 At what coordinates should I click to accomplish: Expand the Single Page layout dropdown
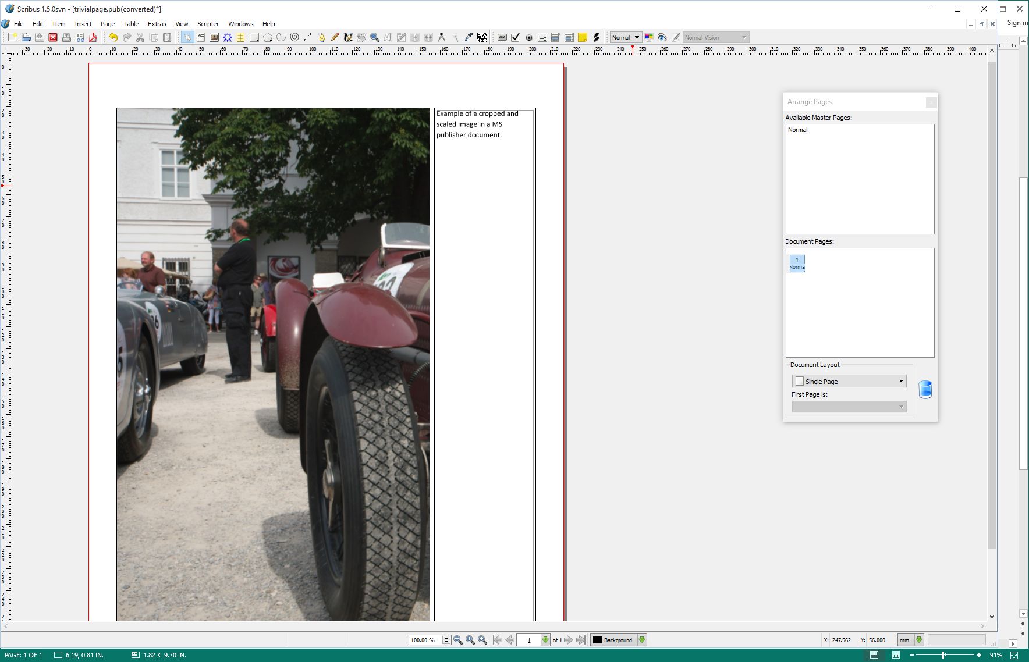tap(849, 382)
